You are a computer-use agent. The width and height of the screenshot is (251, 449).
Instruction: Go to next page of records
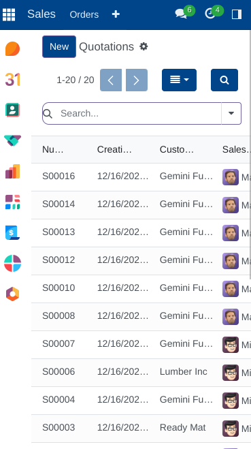(x=137, y=80)
